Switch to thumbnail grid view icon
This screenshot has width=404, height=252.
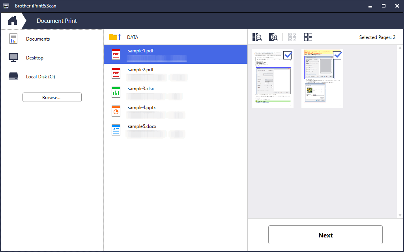tap(308, 37)
